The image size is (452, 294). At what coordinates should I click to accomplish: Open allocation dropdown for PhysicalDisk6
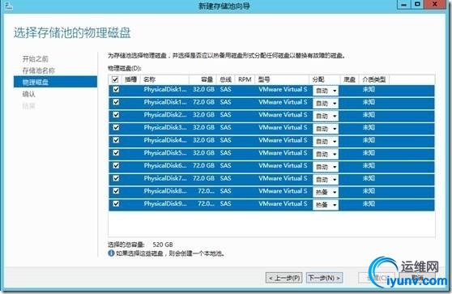click(x=326, y=167)
